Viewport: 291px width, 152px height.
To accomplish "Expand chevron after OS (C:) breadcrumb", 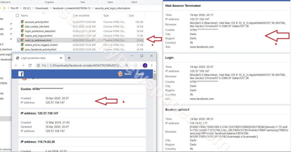I will [33, 8].
